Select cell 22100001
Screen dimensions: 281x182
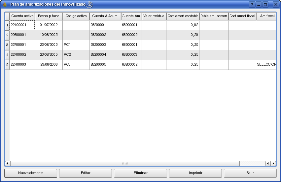(x=22, y=25)
